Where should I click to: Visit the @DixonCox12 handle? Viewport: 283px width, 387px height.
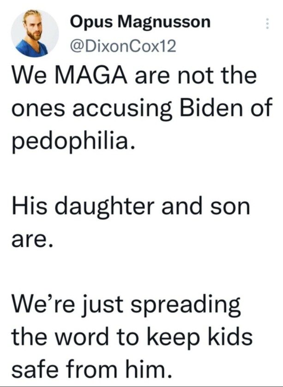(123, 46)
